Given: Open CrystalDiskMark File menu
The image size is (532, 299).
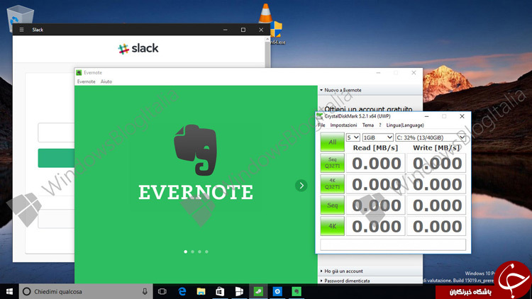Looking at the screenshot, I should coord(321,125).
